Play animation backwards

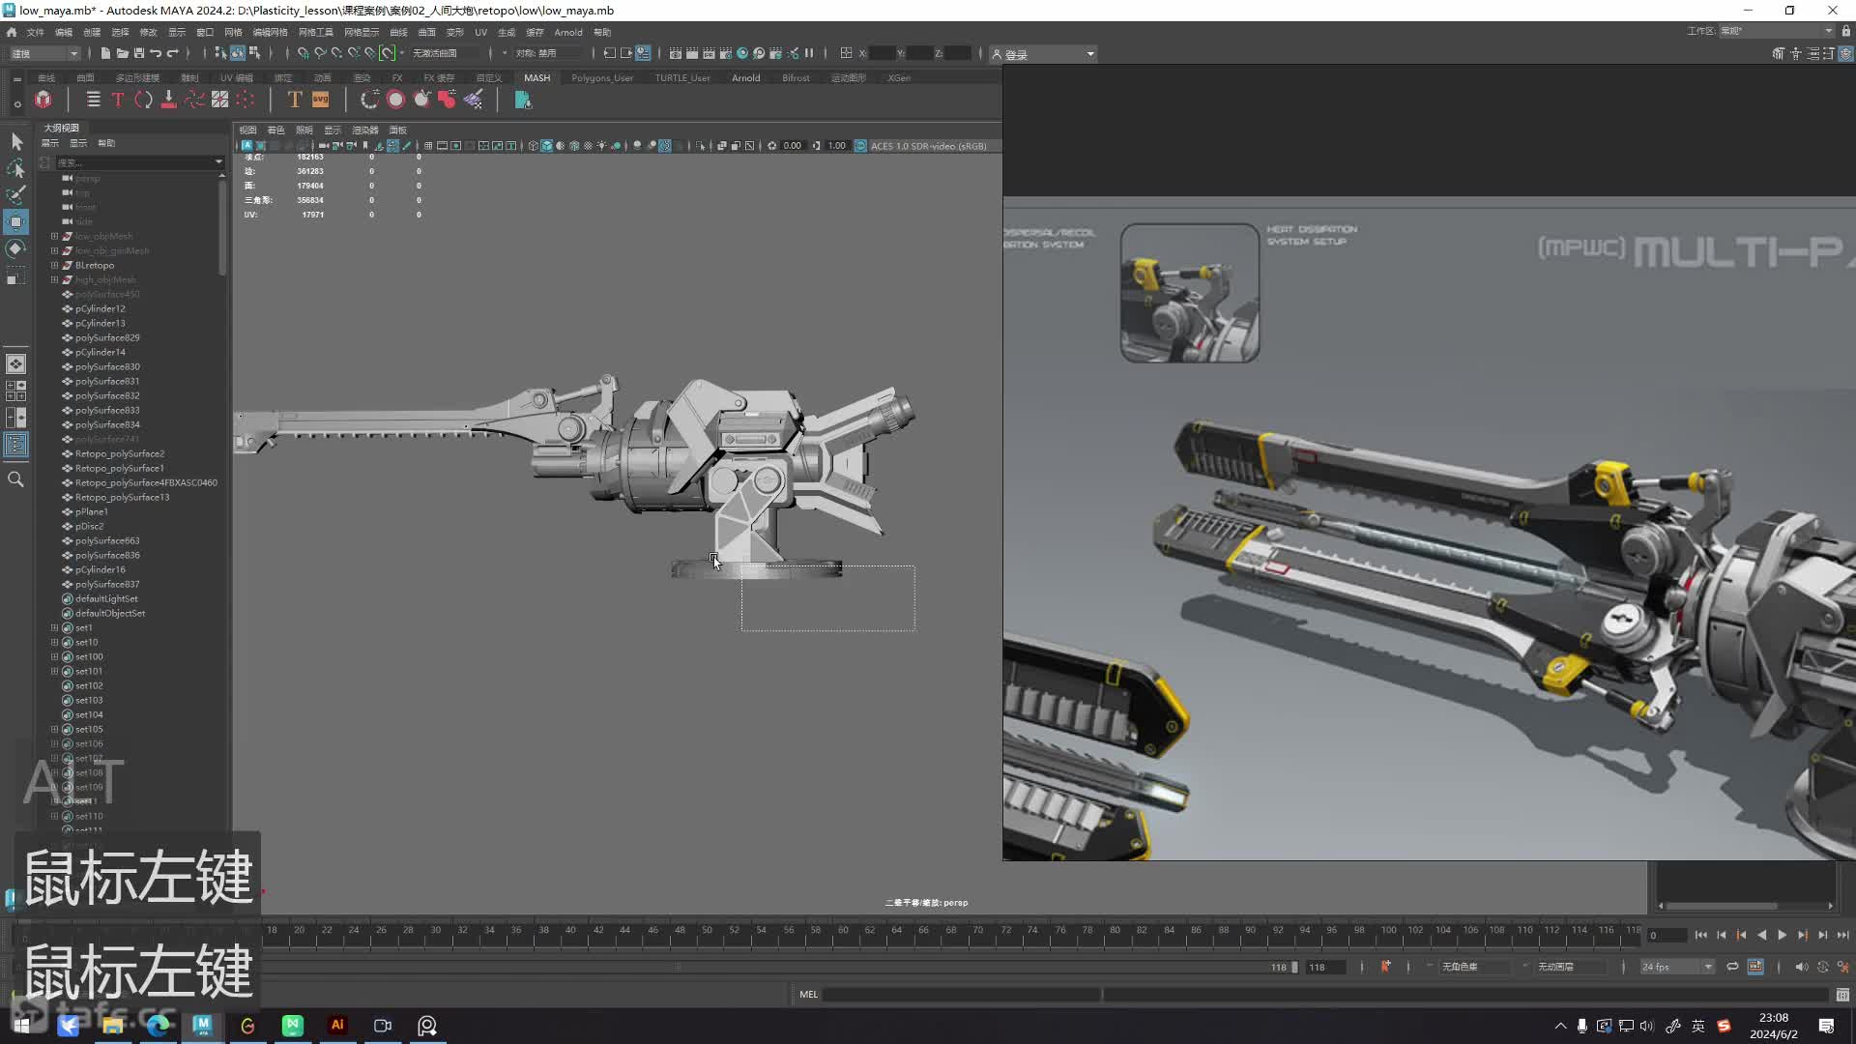[1761, 935]
